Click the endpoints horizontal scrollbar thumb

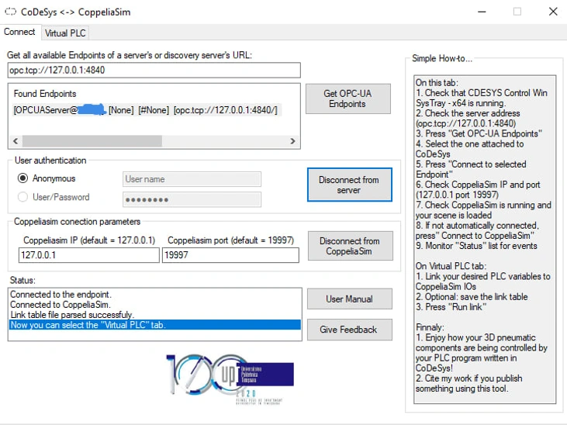tap(92, 141)
